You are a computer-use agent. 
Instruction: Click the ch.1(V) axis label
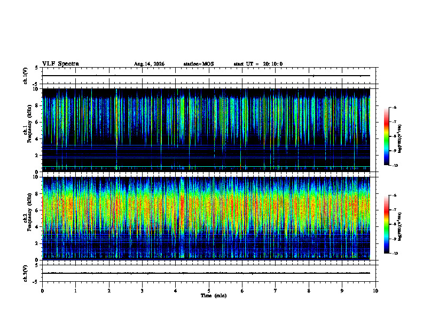(25, 76)
